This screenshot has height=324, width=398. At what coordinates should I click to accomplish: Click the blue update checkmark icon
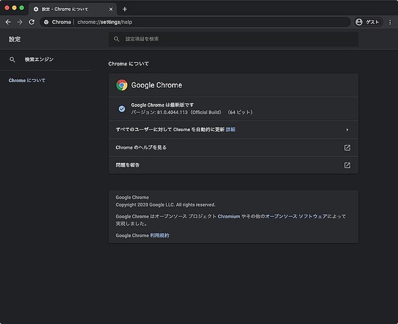coord(122,109)
